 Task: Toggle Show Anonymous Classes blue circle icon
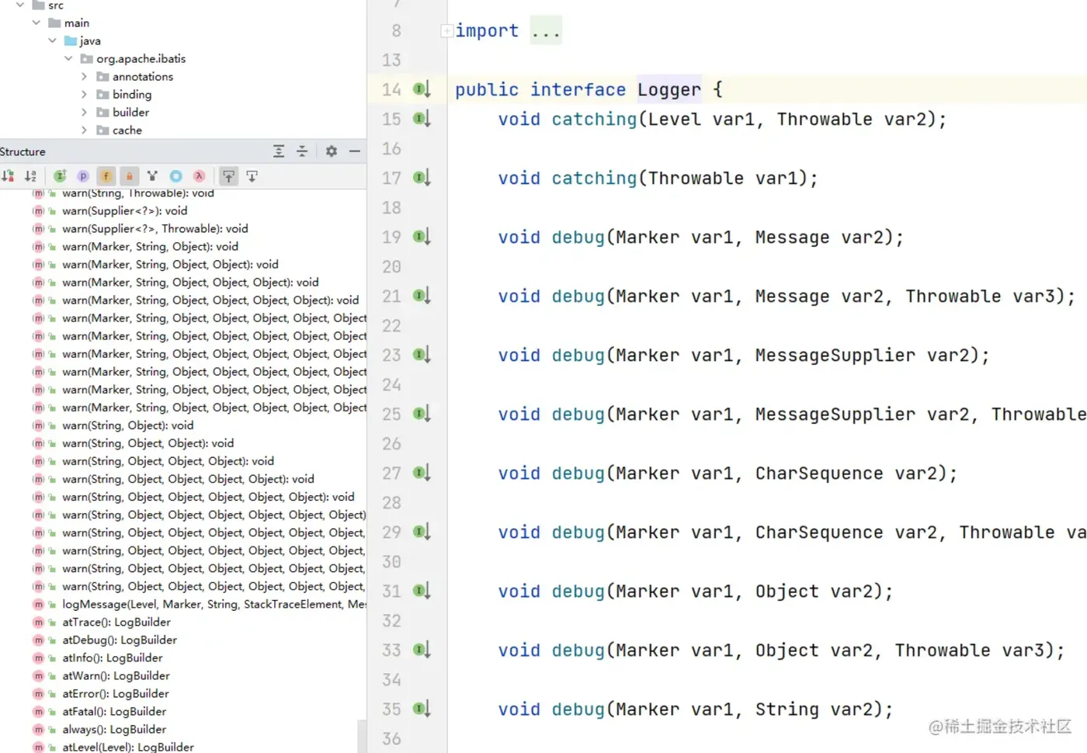[176, 176]
